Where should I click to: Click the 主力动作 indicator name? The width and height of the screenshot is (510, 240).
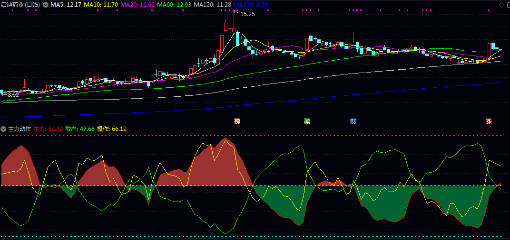coord(20,129)
